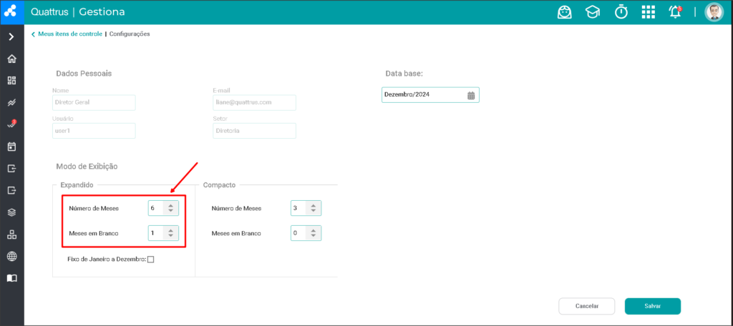This screenshot has width=733, height=326.
Task: Click the globe icon in sidebar
Action: (x=11, y=256)
